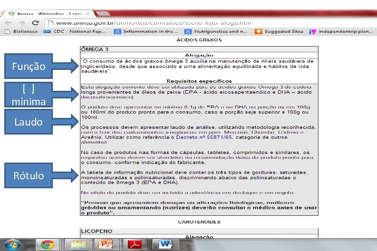Open Windows Explorer from the taskbar
The height and width of the screenshot is (251, 377).
79,245
